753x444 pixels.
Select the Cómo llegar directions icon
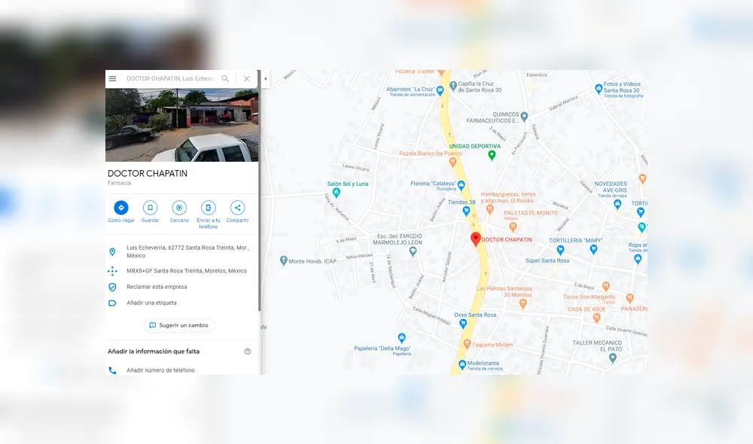120,208
